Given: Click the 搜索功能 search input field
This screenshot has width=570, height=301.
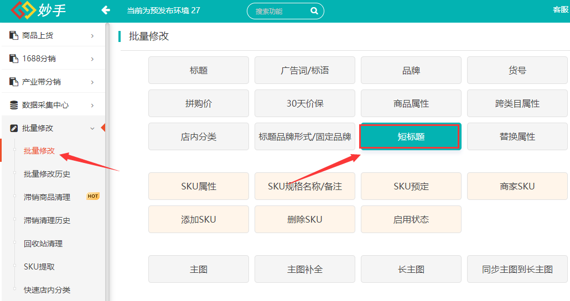Looking at the screenshot, I should pos(279,11).
